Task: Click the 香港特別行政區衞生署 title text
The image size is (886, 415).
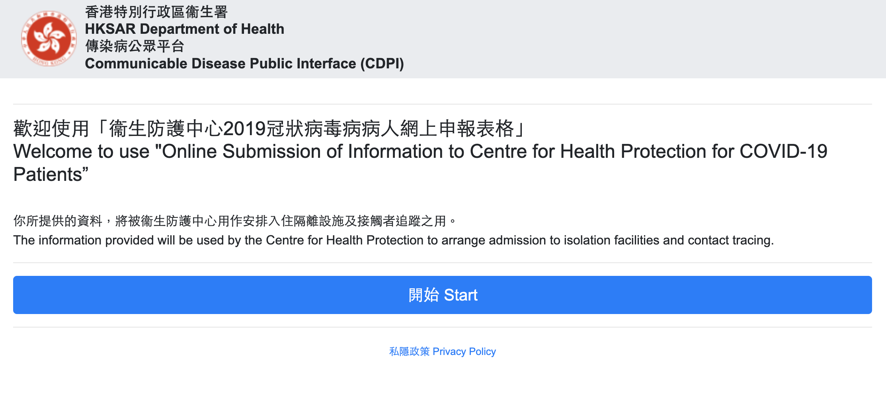Action: (155, 12)
